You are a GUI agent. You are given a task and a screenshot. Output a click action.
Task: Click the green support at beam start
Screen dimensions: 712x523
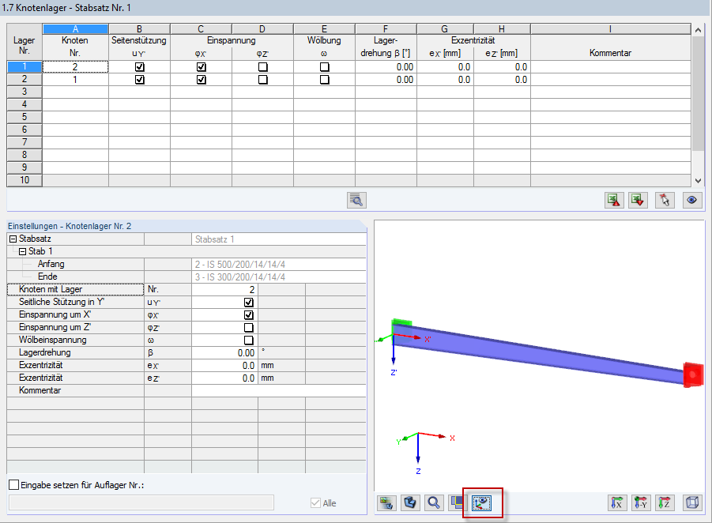click(x=401, y=323)
